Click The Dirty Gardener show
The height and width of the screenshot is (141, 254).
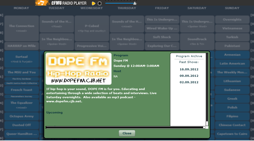click(x=22, y=79)
